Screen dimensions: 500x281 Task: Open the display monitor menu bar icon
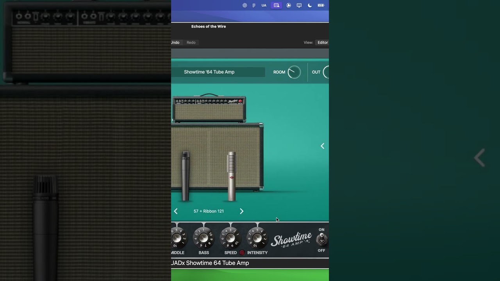299,5
